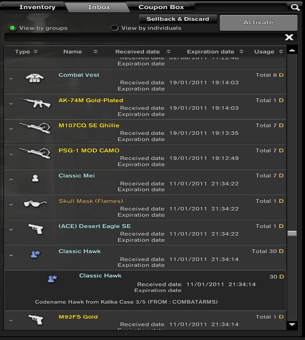Expand the Classic Mei group
The width and height of the screenshot is (305, 340).
tap(11, 180)
